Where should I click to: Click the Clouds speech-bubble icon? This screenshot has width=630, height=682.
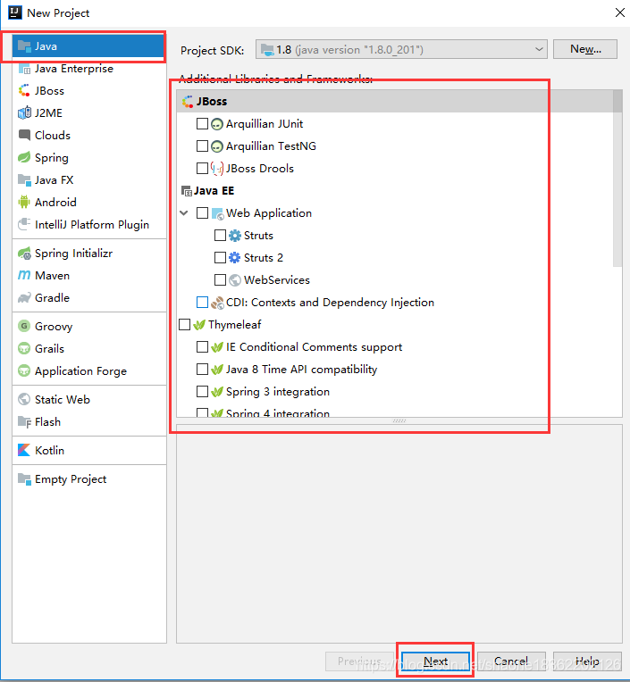pyautogui.click(x=24, y=136)
